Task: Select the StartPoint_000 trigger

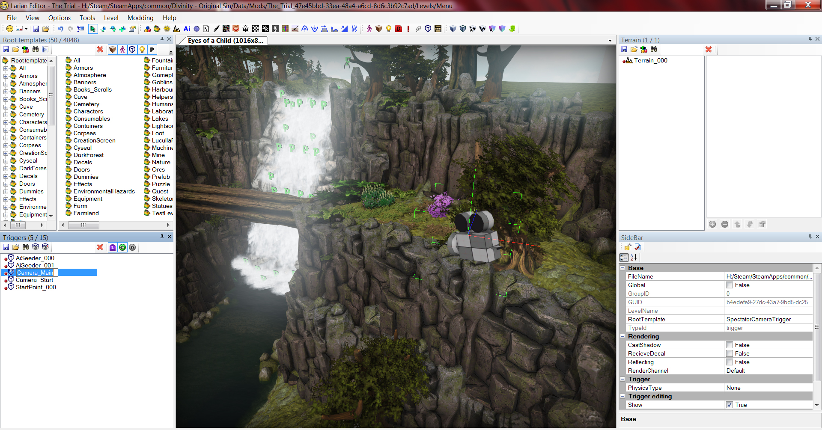Action: [x=36, y=288]
